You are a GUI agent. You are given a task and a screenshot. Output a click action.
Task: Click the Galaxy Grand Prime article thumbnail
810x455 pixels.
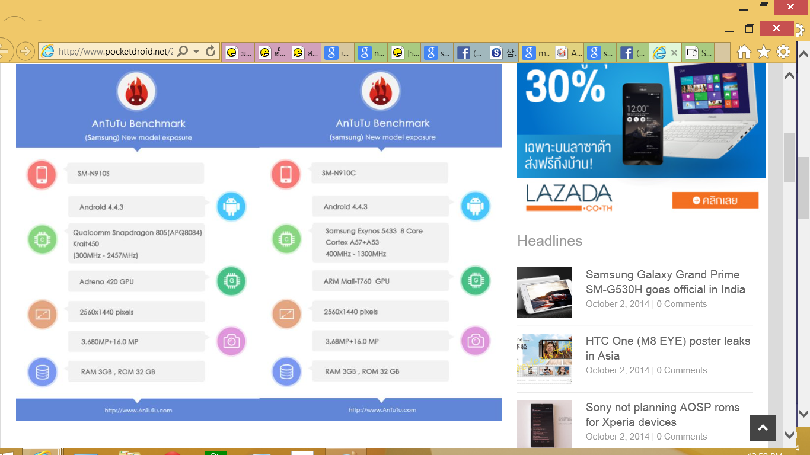pos(544,293)
